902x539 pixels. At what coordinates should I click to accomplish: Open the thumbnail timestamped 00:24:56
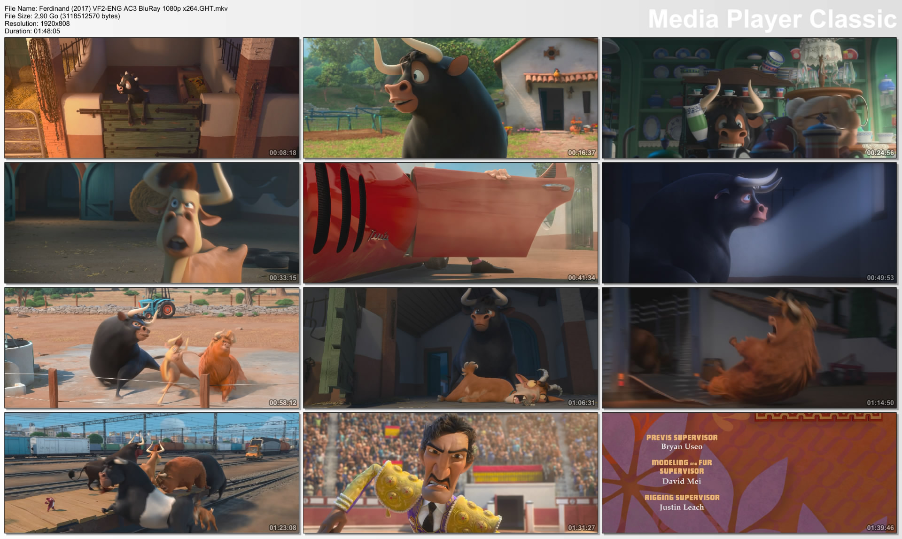749,98
